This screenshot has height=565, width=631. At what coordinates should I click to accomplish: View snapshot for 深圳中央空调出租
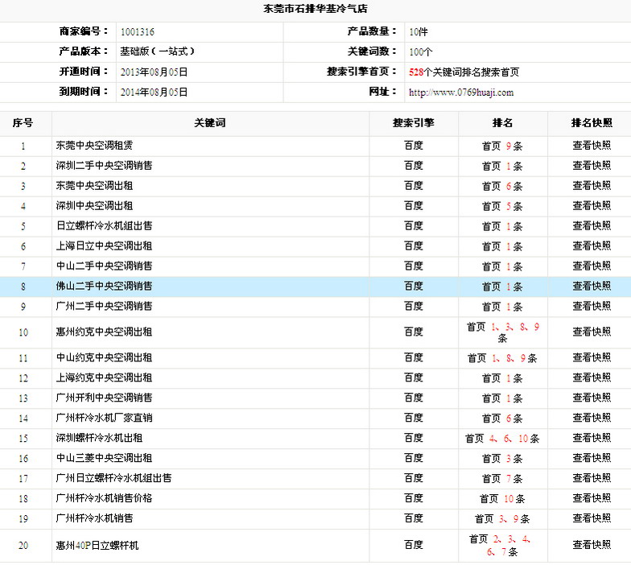click(x=592, y=206)
